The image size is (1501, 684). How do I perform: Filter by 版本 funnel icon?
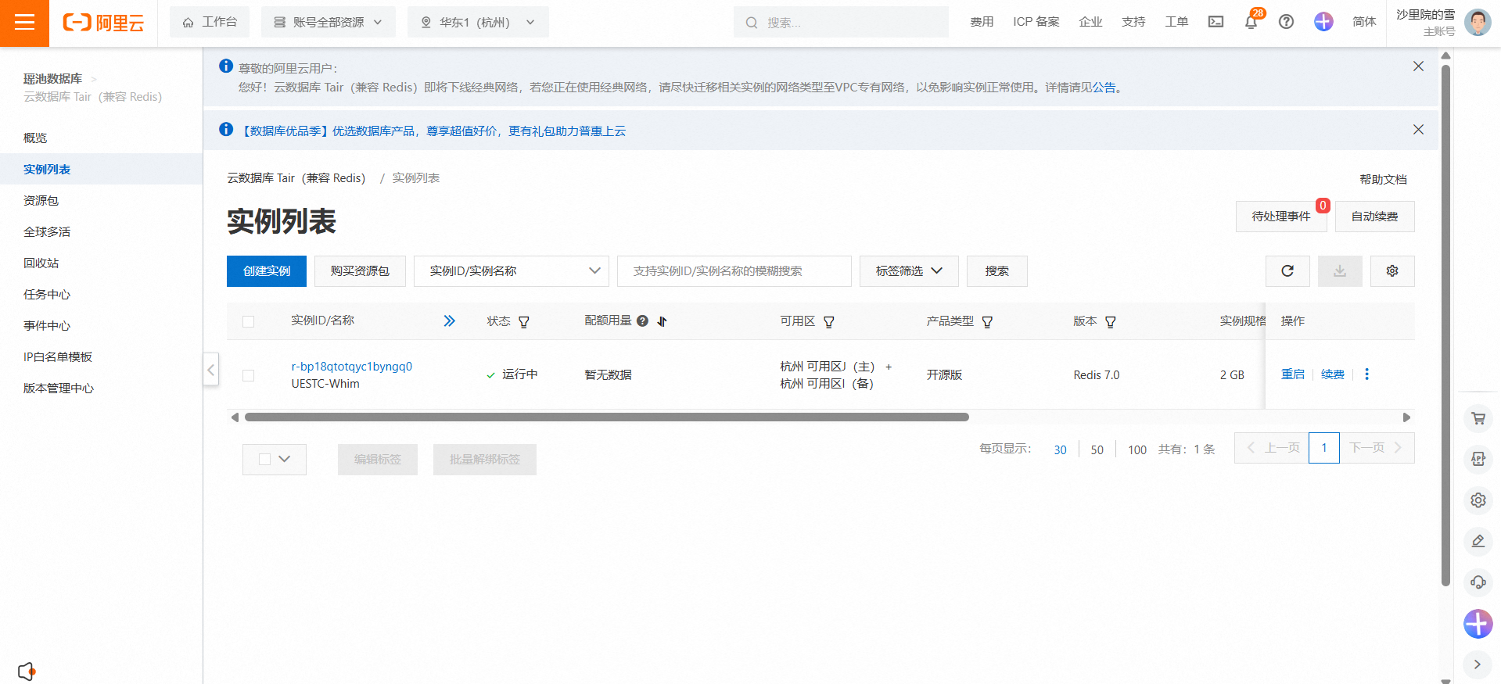point(1110,322)
